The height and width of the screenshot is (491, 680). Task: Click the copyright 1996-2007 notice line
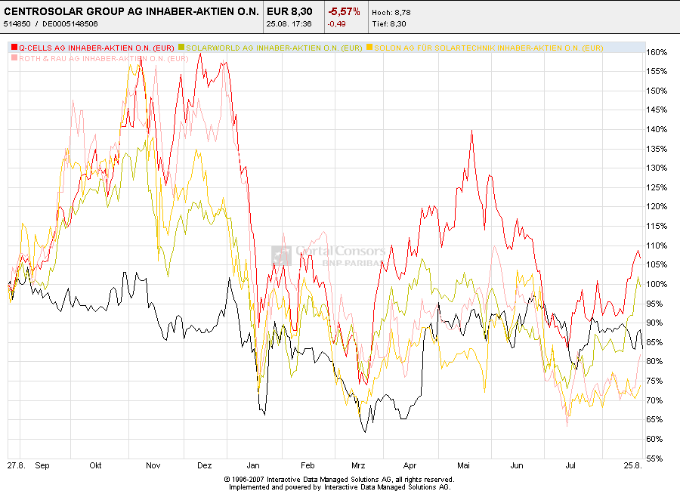[x=339, y=479]
